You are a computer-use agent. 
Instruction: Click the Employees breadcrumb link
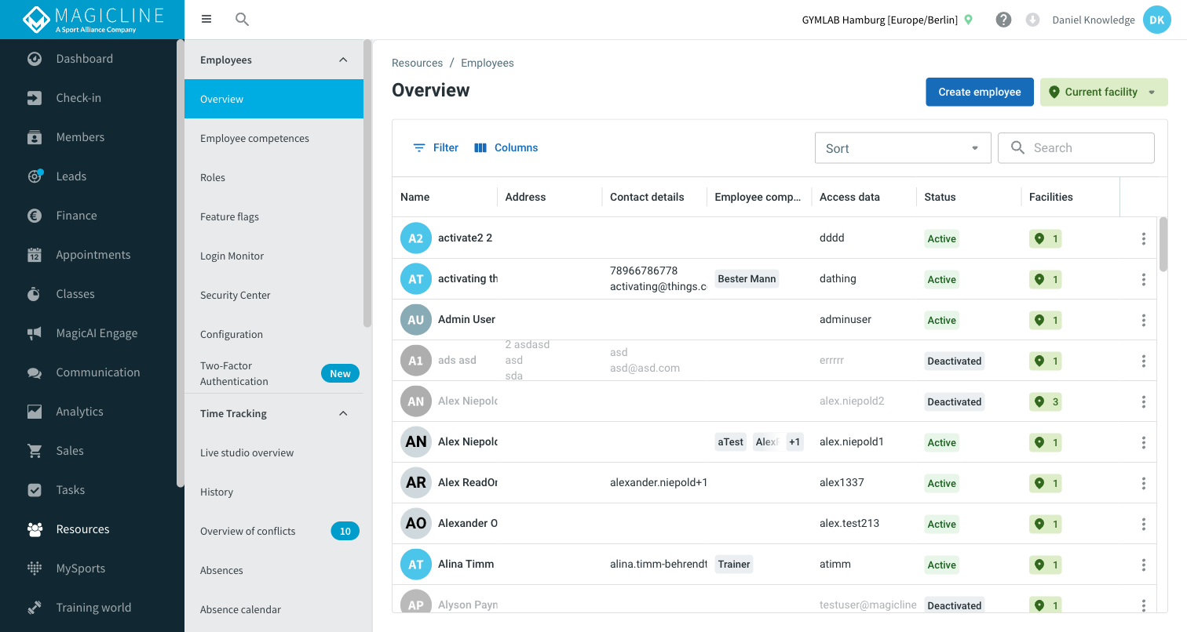pyautogui.click(x=488, y=63)
